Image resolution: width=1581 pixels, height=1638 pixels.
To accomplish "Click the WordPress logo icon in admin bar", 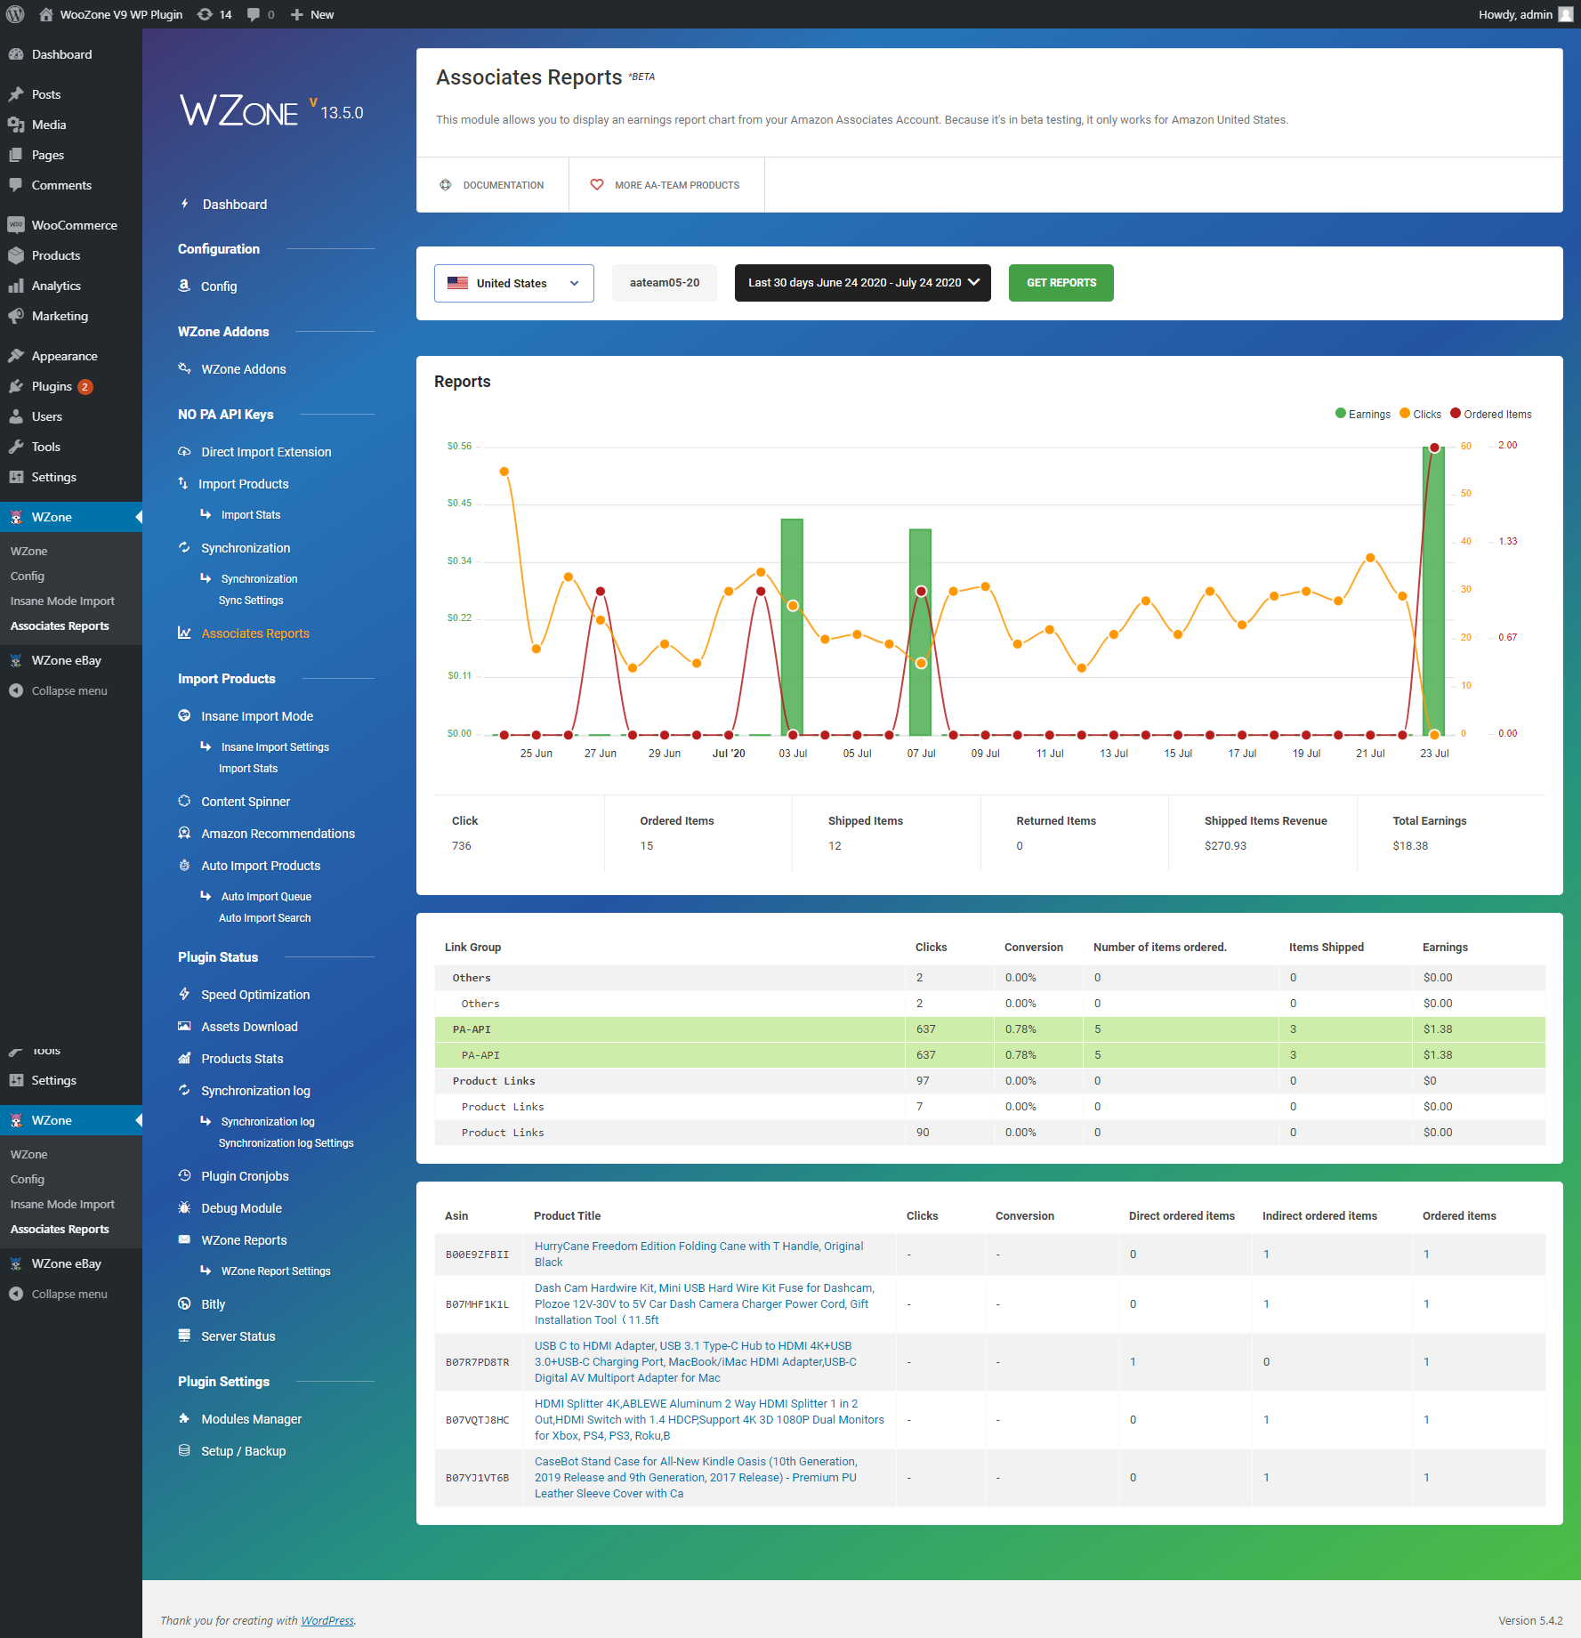I will [x=15, y=14].
